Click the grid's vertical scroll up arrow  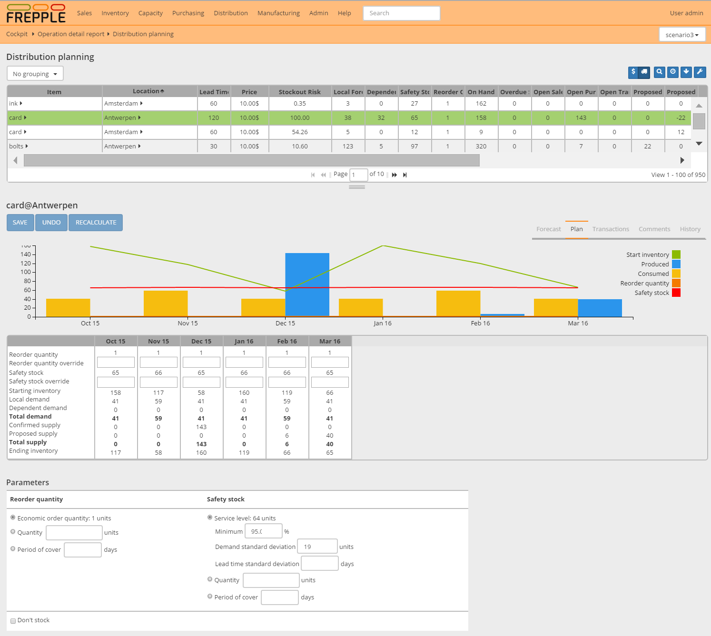coord(699,106)
